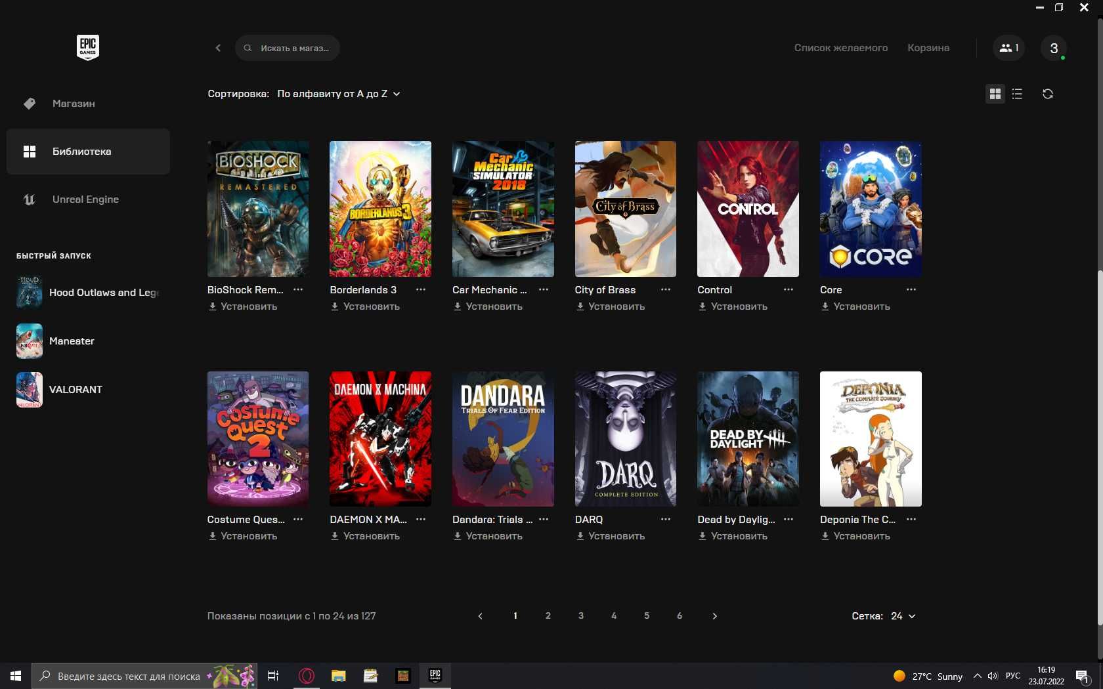Open options menu for City of Brass
Image resolution: width=1103 pixels, height=689 pixels.
(666, 289)
